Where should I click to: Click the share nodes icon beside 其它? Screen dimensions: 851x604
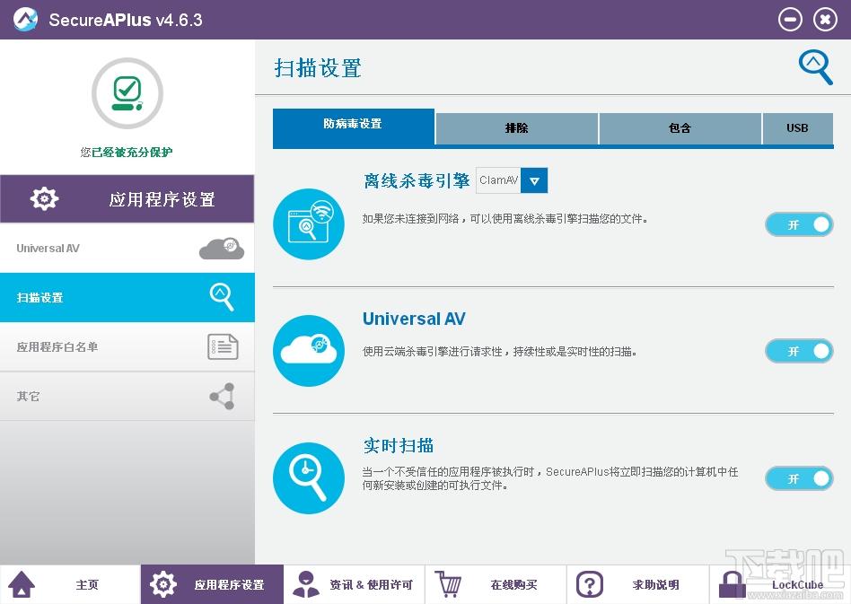click(222, 396)
